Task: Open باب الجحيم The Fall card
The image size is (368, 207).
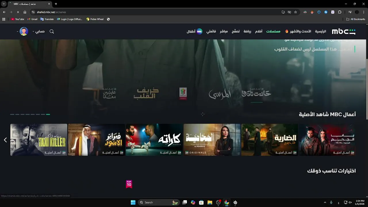Action: pyautogui.click(x=327, y=140)
